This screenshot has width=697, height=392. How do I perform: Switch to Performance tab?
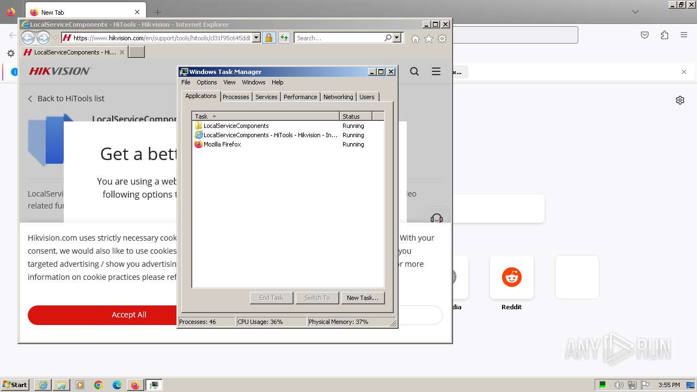300,97
